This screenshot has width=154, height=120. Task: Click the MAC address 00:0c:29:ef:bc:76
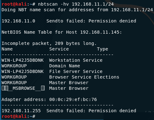tap(73, 99)
